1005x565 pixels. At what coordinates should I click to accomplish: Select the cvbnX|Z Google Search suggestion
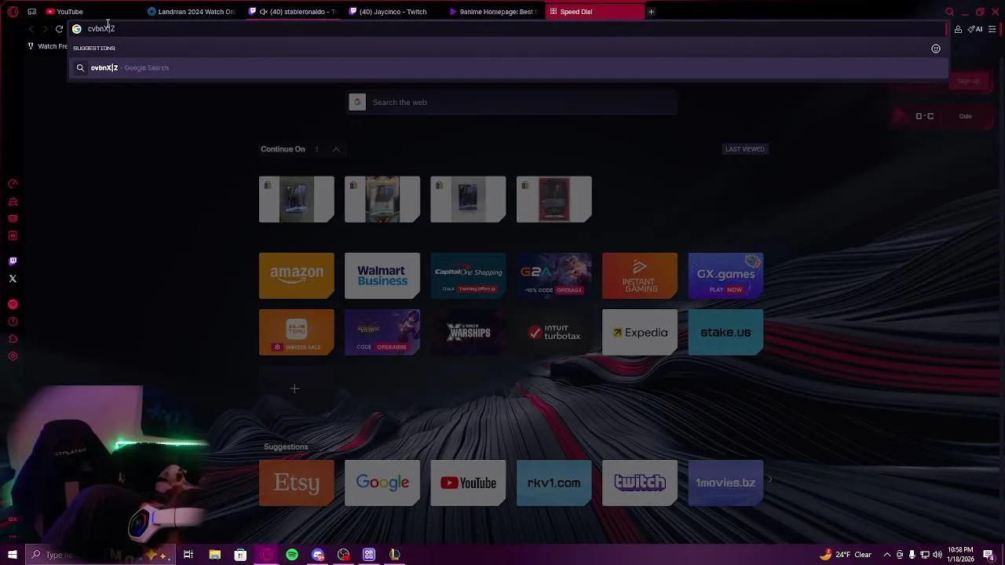click(x=507, y=67)
